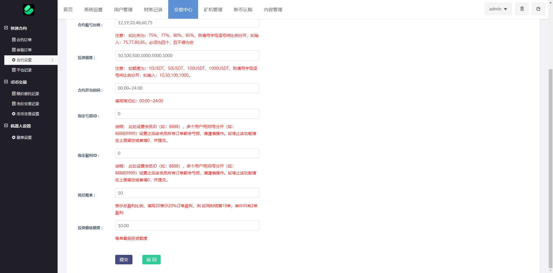Open 合约订单 from the sidebar
Screen dimensions: 553x273
pyautogui.click(x=24, y=40)
